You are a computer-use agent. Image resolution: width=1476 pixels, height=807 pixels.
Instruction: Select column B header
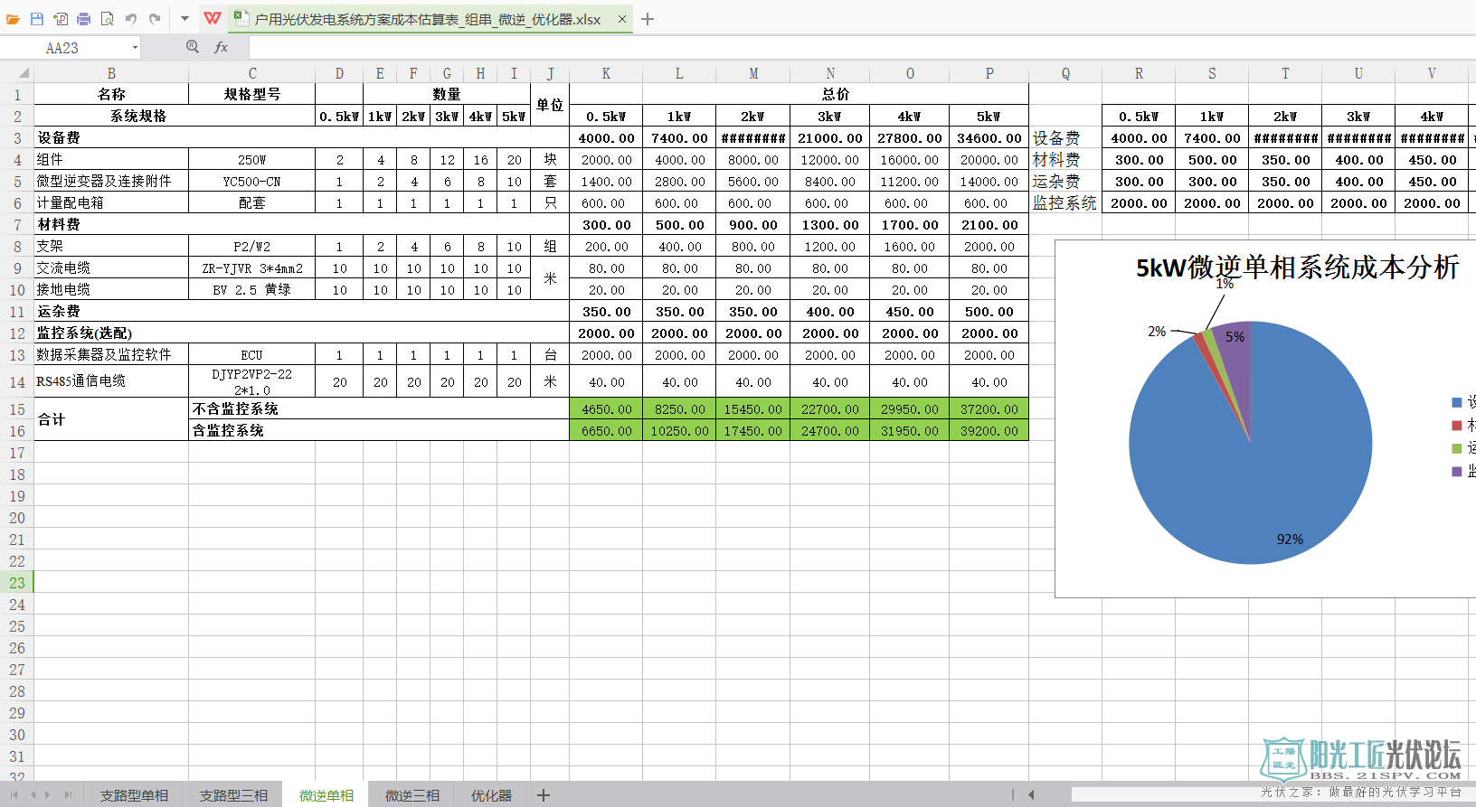tap(111, 73)
